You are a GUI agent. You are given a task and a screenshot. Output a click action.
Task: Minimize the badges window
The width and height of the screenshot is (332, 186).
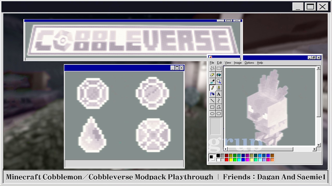tap(172, 68)
